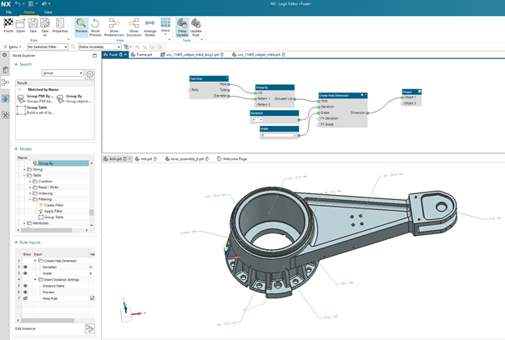Open the Welcome Page tab
505x340 pixels.
coord(233,157)
